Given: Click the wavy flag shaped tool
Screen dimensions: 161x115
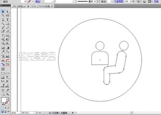Looking at the screenshot, I should pos(8,73).
